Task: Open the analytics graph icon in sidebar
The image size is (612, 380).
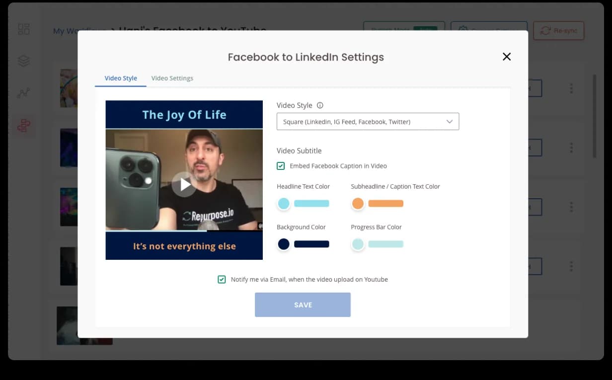Action: 24,93
